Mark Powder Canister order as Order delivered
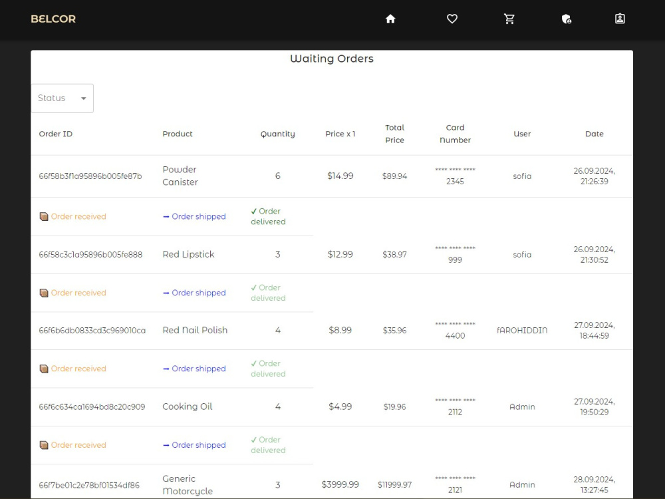Viewport: 665px width, 499px height. (x=268, y=216)
